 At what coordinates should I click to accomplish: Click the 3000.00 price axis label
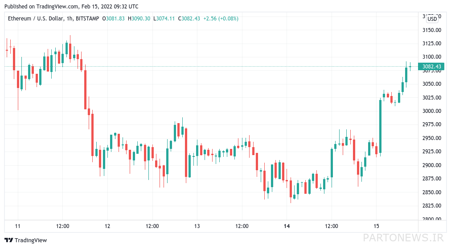[x=432, y=111]
